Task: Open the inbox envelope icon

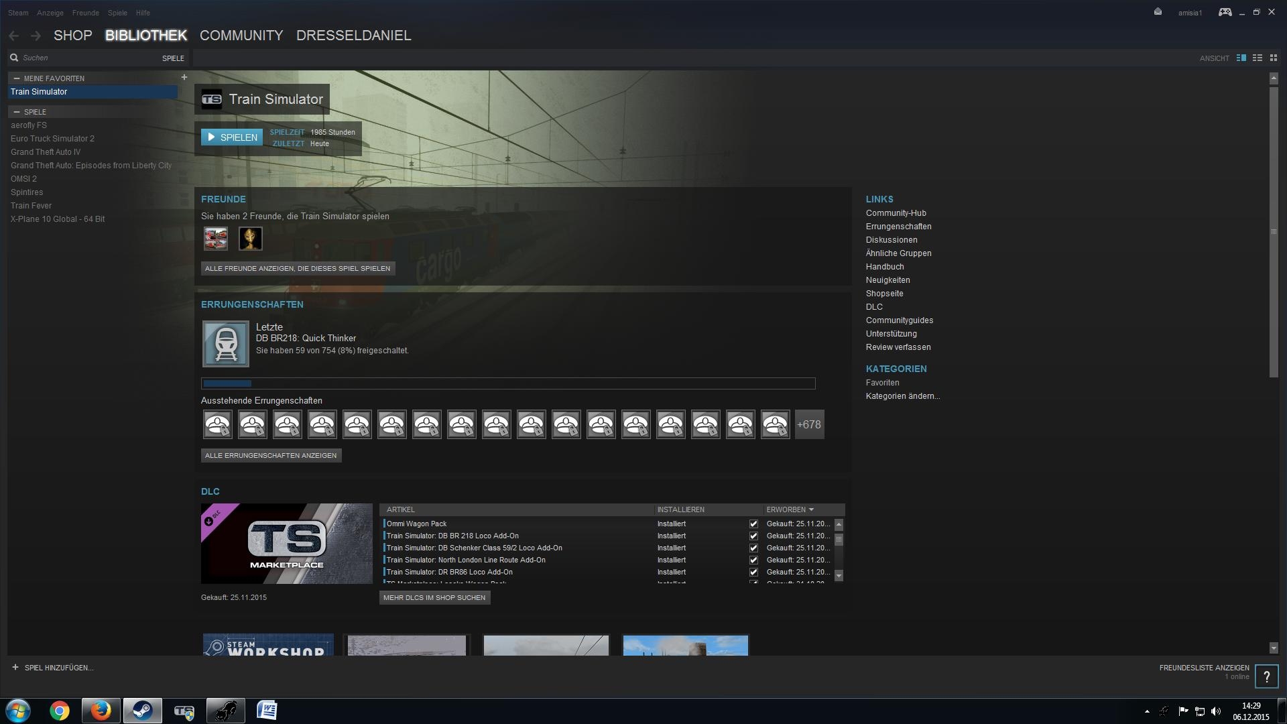Action: coord(1158,12)
